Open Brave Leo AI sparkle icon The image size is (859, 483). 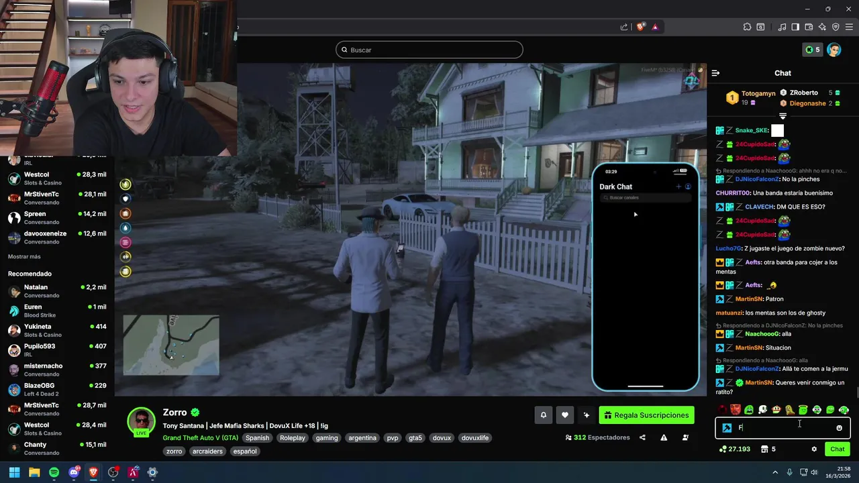click(822, 27)
